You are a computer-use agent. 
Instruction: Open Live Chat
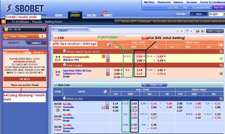[173, 8]
